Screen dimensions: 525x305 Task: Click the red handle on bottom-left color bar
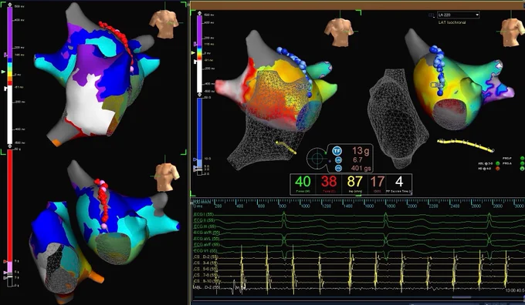(x=5, y=261)
